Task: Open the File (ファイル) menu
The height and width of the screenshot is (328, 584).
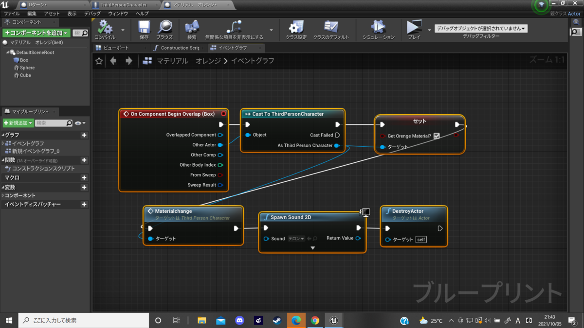Action: tap(12, 14)
